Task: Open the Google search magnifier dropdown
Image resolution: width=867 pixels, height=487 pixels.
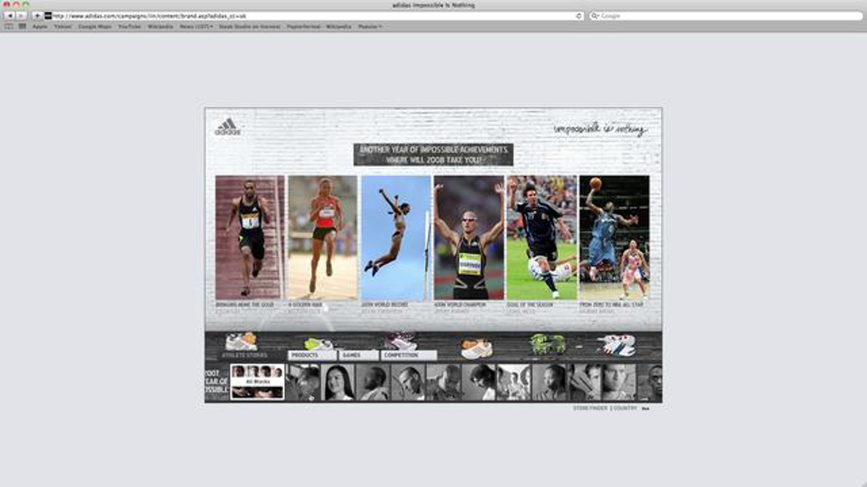Action: point(595,16)
